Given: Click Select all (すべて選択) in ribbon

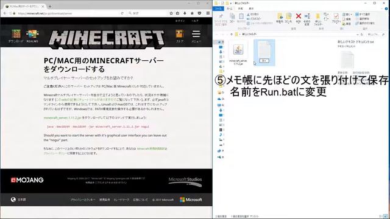Looking at the screenshot, I should click(363, 15).
